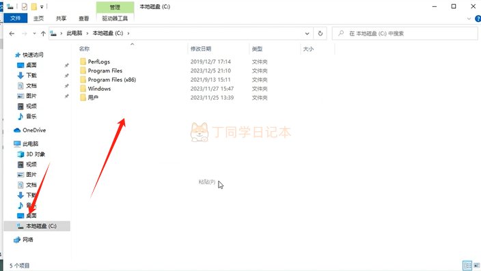Screen dimensions: 481x271
Task: Open the help question mark icon
Action: (478, 18)
